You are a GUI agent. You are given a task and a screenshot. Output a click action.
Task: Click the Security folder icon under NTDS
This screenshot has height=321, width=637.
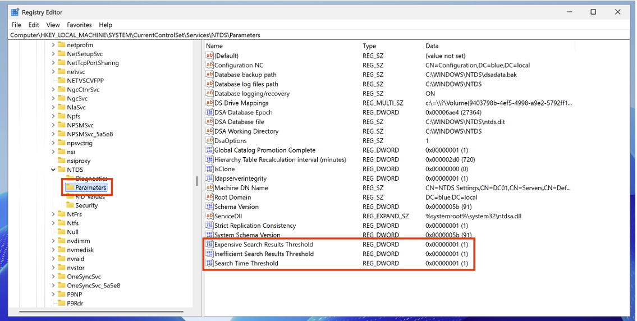pyautogui.click(x=70, y=205)
